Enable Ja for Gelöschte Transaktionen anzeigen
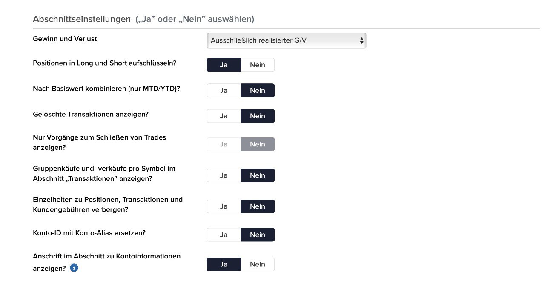Viewport: 545px width, 295px height. (224, 116)
